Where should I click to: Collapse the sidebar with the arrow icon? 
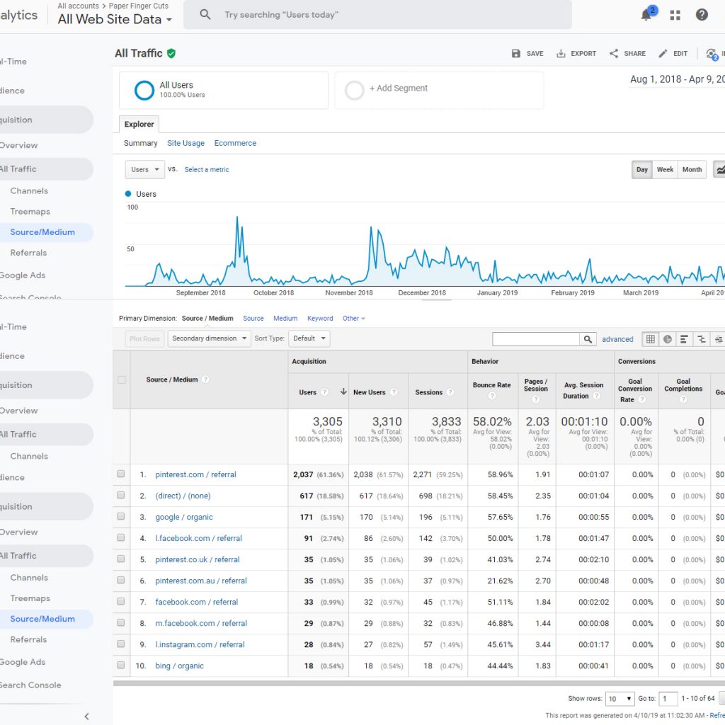coord(86,717)
